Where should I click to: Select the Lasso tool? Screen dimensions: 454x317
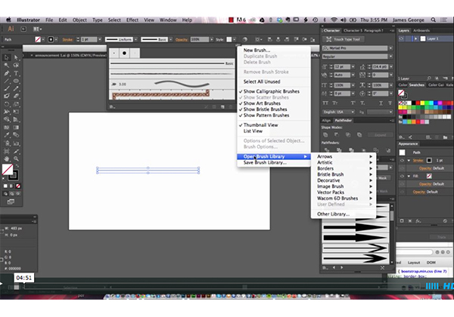(x=16, y=65)
